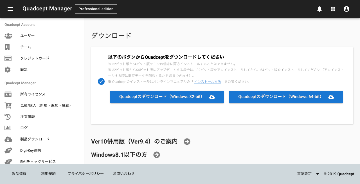This screenshot has width=360, height=184.
Task: Open the account profile icon
Action: tap(346, 9)
